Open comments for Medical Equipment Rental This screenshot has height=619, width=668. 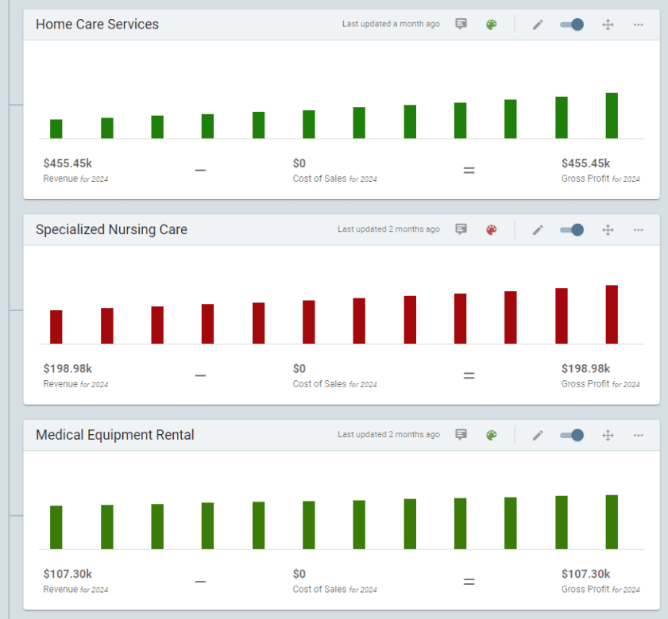tap(461, 435)
